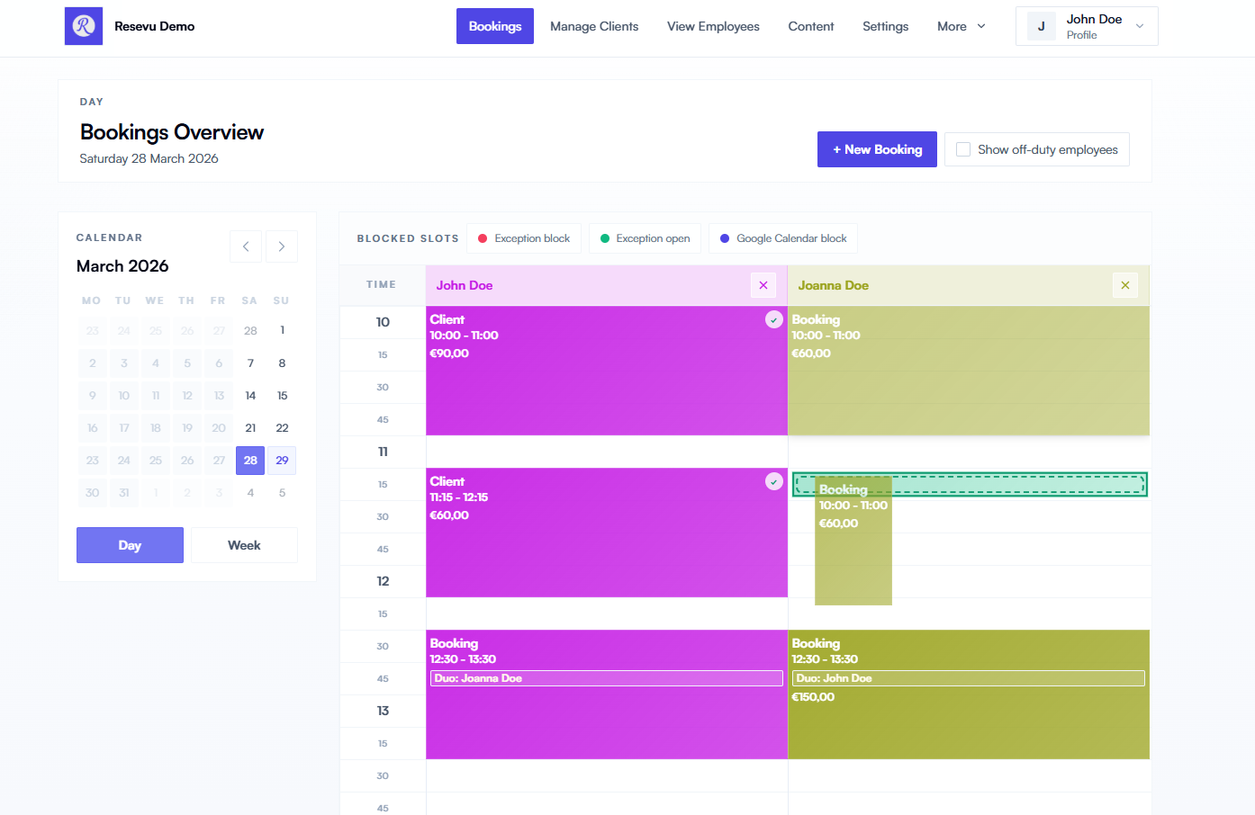
Task: Click the Resevu logo icon
Action: point(83,26)
